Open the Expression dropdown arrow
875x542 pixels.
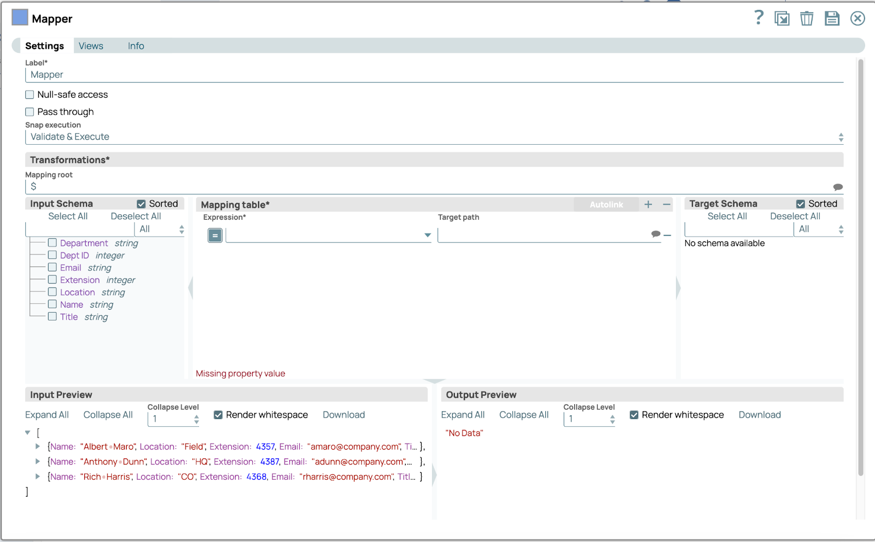coord(427,235)
